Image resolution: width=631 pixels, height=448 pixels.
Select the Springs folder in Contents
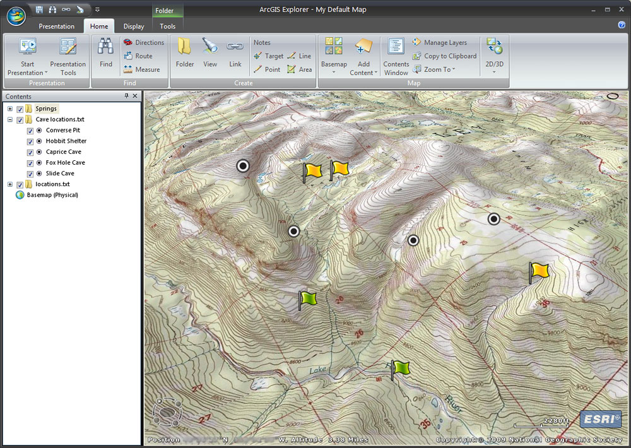[46, 109]
